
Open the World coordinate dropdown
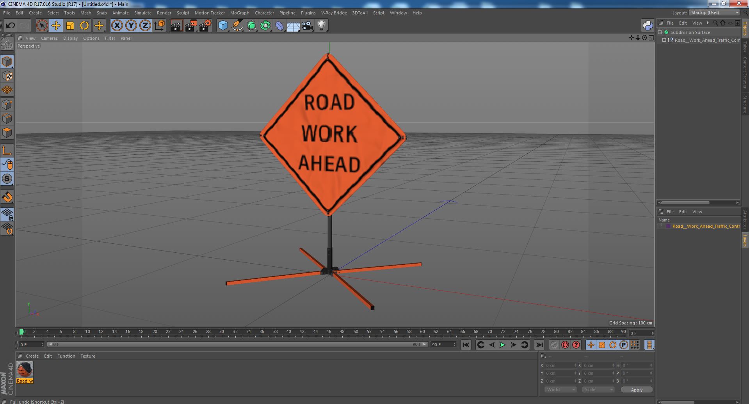(x=560, y=390)
